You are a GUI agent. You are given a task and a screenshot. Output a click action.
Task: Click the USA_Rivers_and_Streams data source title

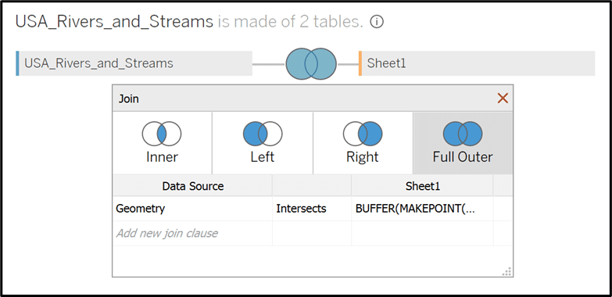point(114,22)
